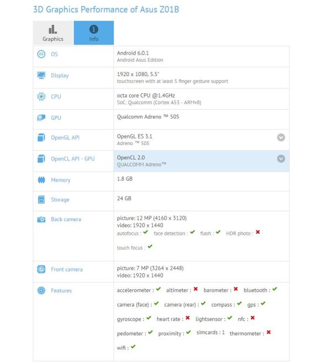Click the GPU label
Viewport: 320px width, 363px height.
pos(56,118)
